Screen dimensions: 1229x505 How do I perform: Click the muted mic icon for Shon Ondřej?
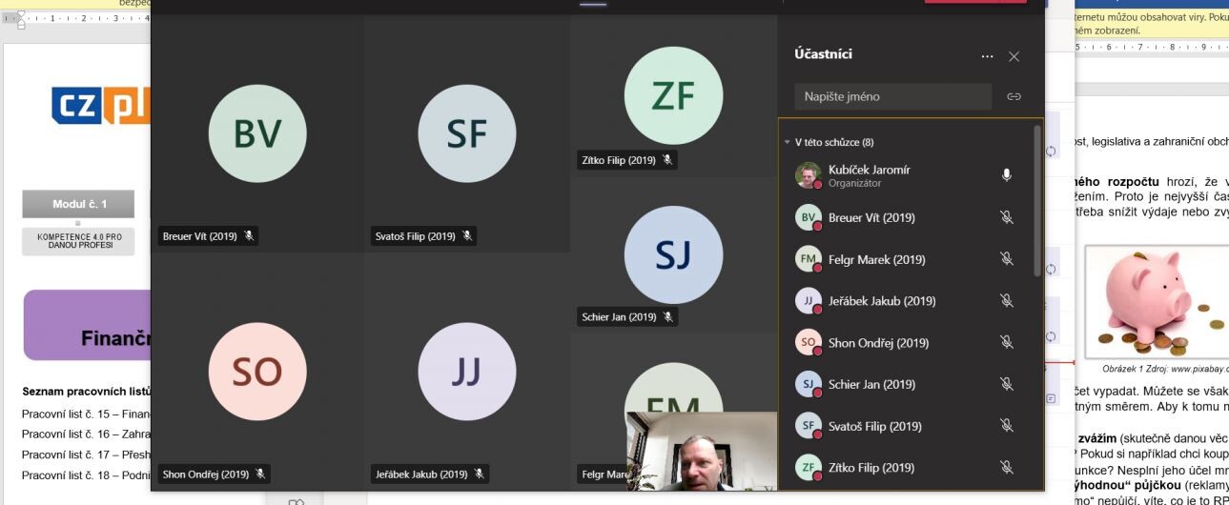click(x=1006, y=343)
